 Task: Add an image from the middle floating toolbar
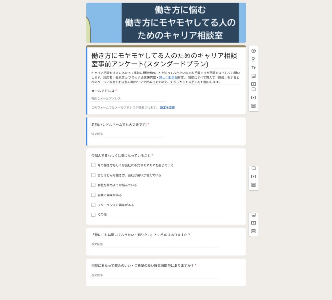253,169
